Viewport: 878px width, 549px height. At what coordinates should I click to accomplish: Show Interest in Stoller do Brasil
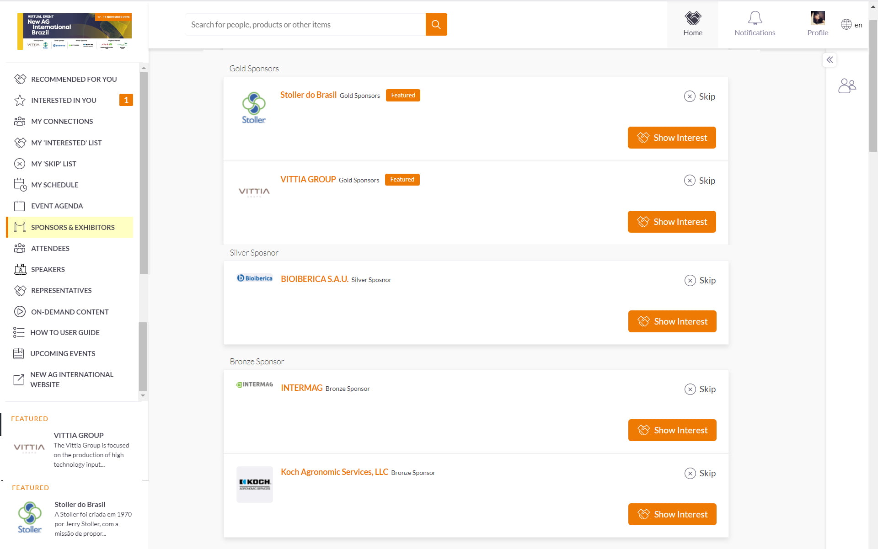(x=672, y=138)
